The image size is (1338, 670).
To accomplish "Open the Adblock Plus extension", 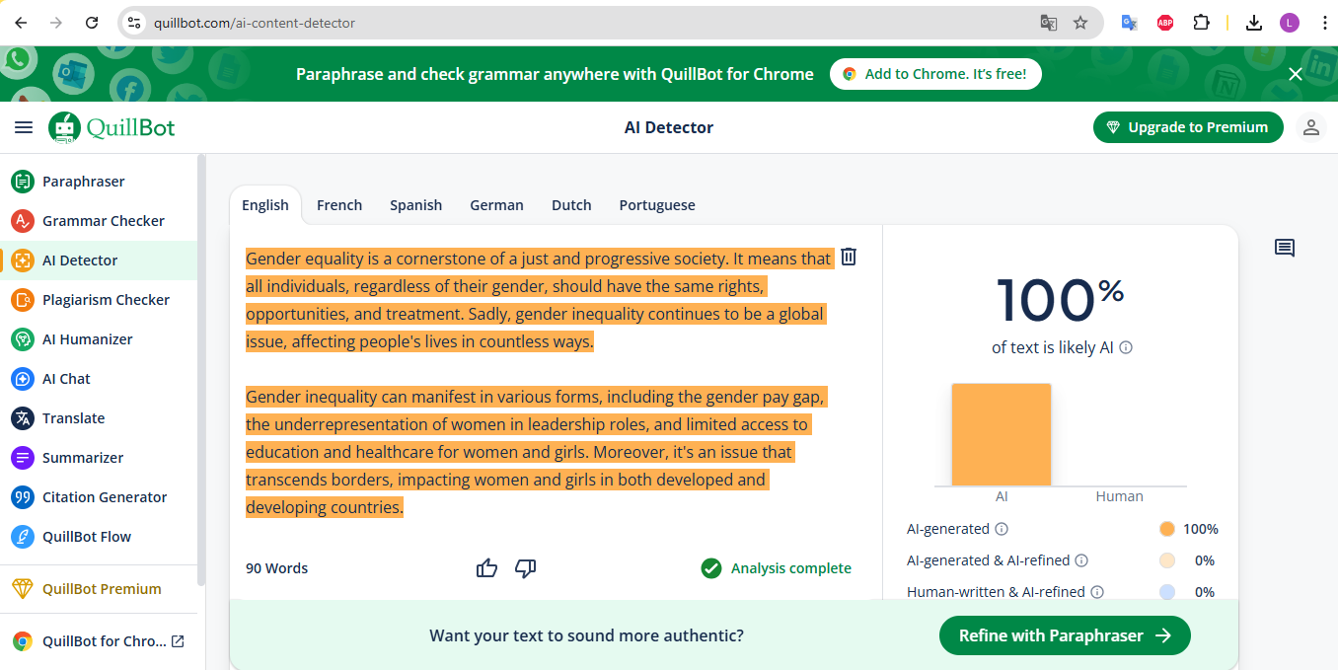I will point(1165,23).
